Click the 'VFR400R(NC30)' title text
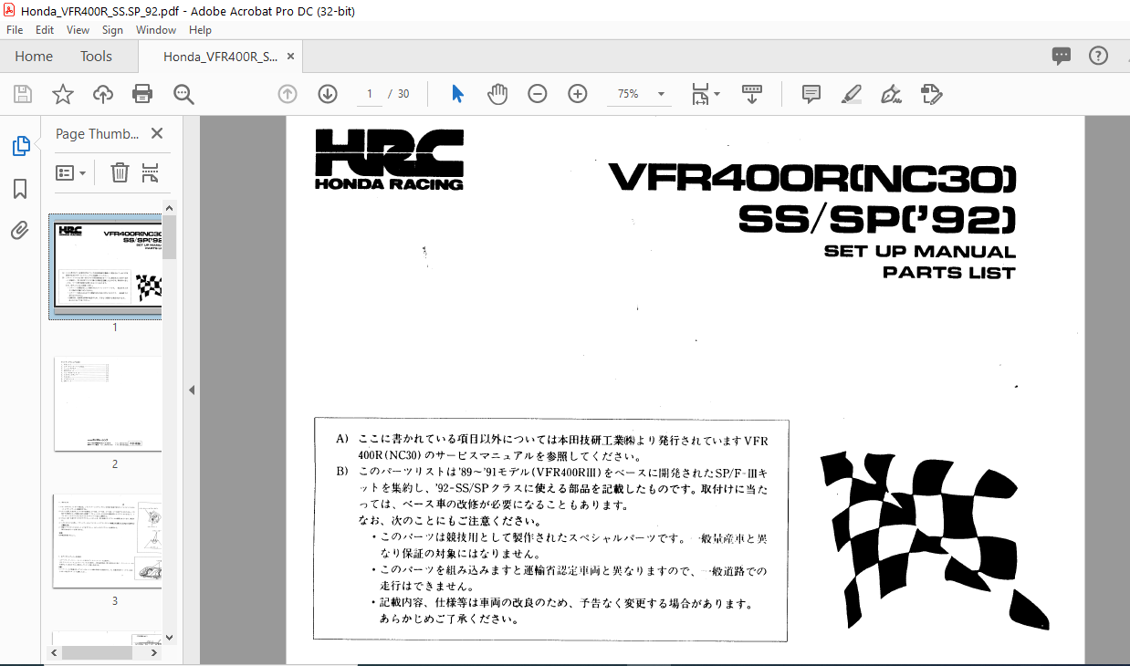Screen dimensions: 1130x666 [x=812, y=177]
